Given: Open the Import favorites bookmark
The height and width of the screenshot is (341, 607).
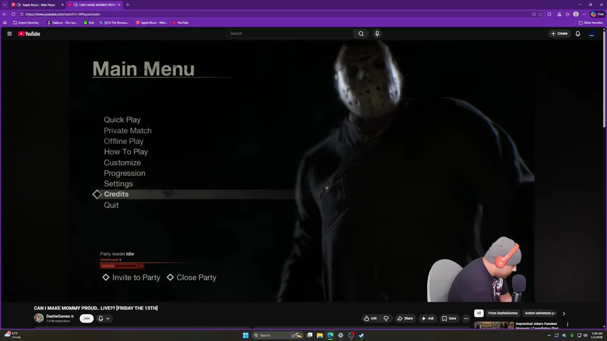Looking at the screenshot, I should click(26, 23).
